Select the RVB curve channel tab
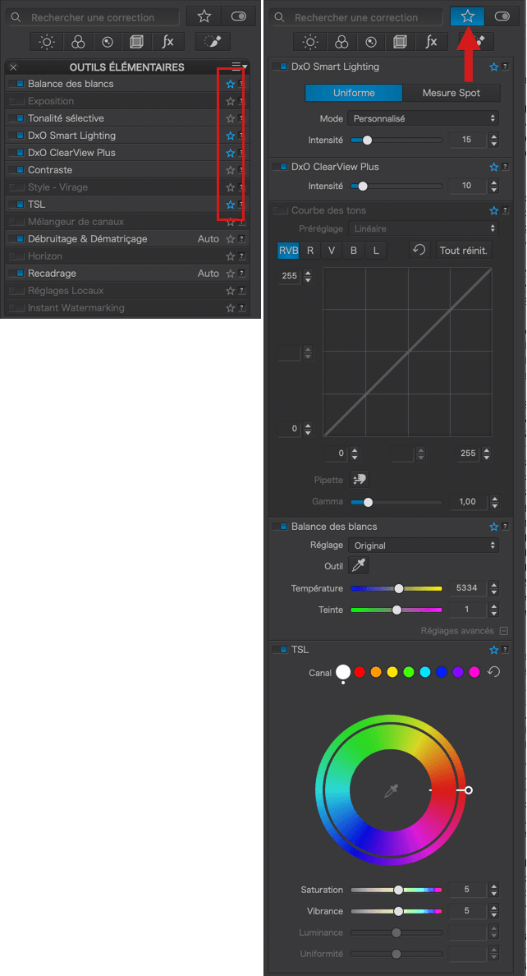The height and width of the screenshot is (976, 527). pyautogui.click(x=288, y=251)
